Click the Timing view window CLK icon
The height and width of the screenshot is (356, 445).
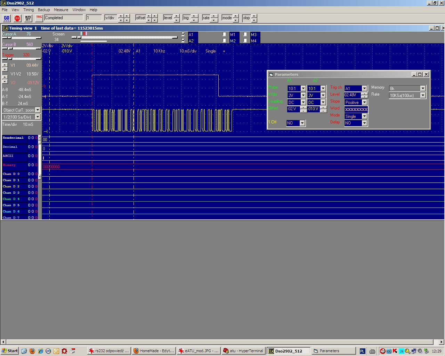[5, 28]
